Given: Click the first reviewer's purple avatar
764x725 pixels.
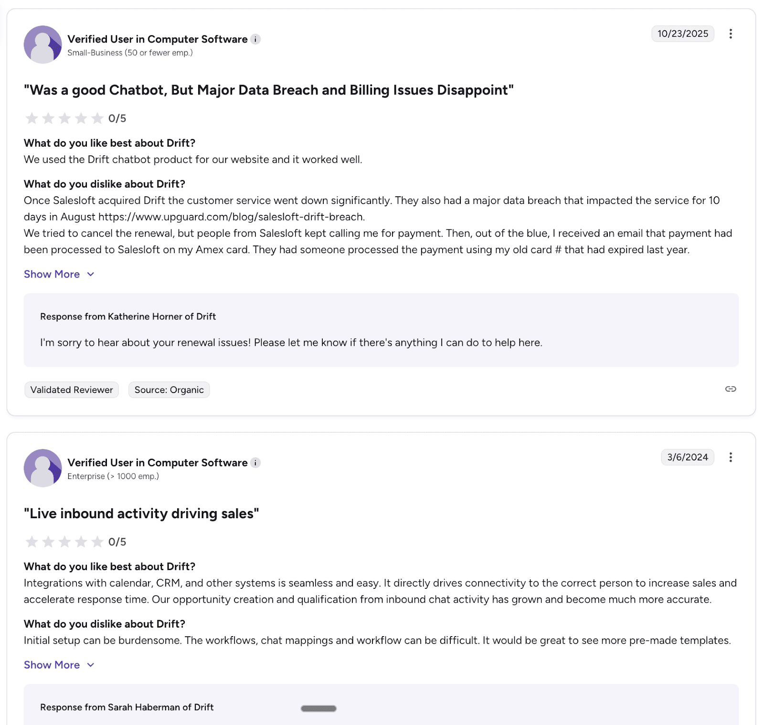Looking at the screenshot, I should pyautogui.click(x=42, y=44).
